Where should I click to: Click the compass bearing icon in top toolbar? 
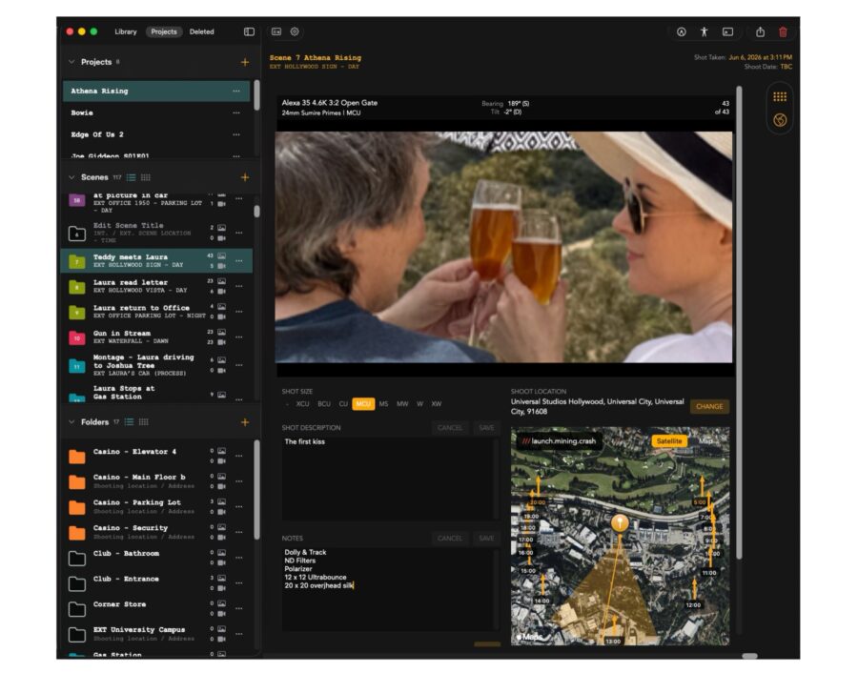[x=682, y=31]
